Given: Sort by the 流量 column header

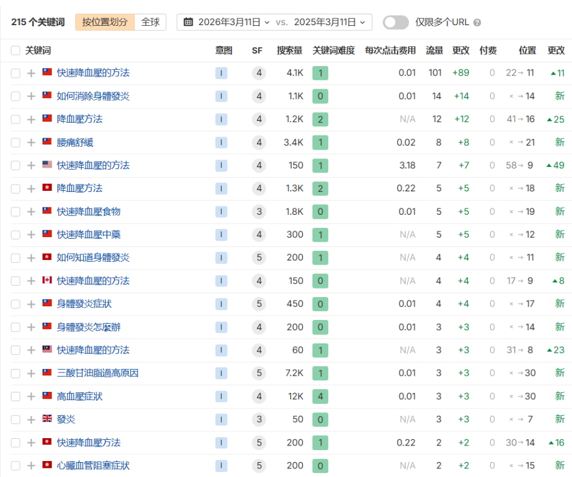Looking at the screenshot, I should pos(434,50).
